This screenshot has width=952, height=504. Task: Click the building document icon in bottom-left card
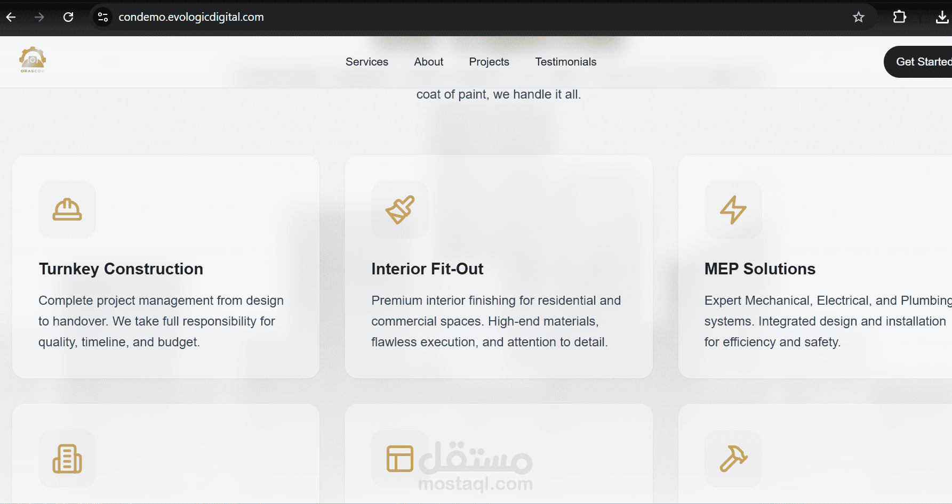pyautogui.click(x=67, y=459)
